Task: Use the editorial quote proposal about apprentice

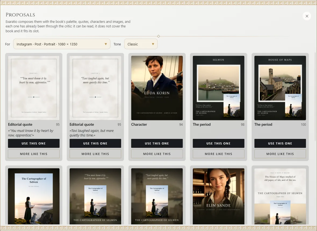Action: click(x=34, y=143)
